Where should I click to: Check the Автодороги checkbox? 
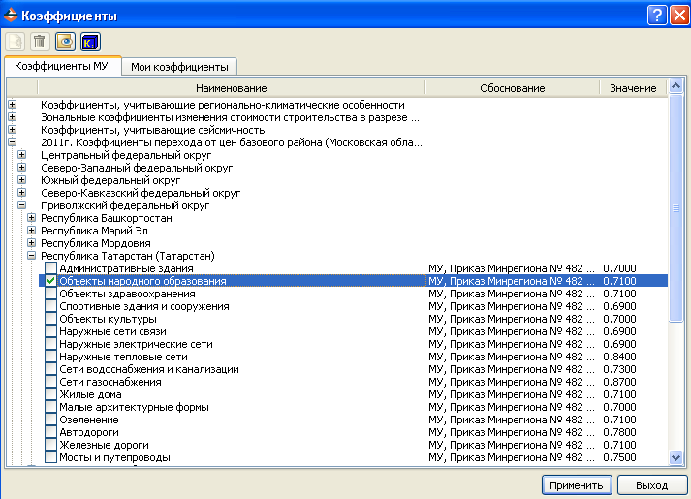click(x=51, y=432)
